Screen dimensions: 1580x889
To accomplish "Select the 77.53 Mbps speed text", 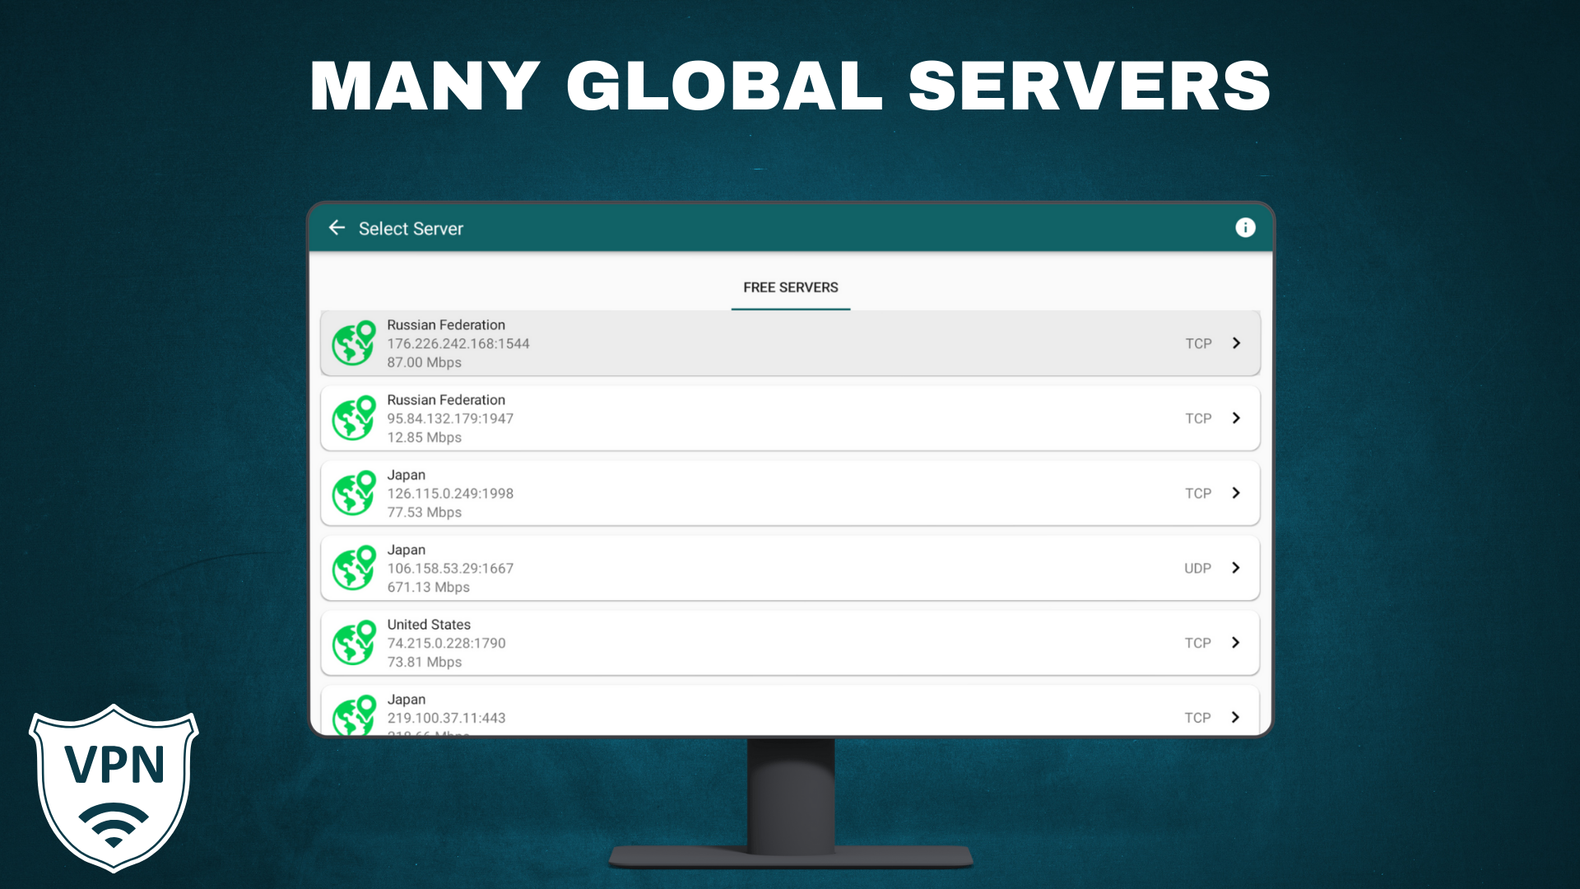I will click(x=424, y=512).
